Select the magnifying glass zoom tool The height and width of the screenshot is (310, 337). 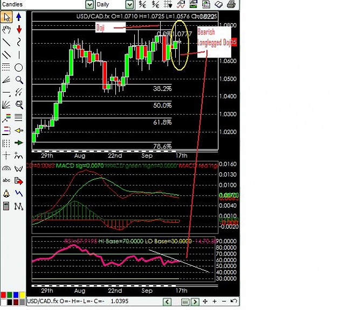click(x=19, y=80)
